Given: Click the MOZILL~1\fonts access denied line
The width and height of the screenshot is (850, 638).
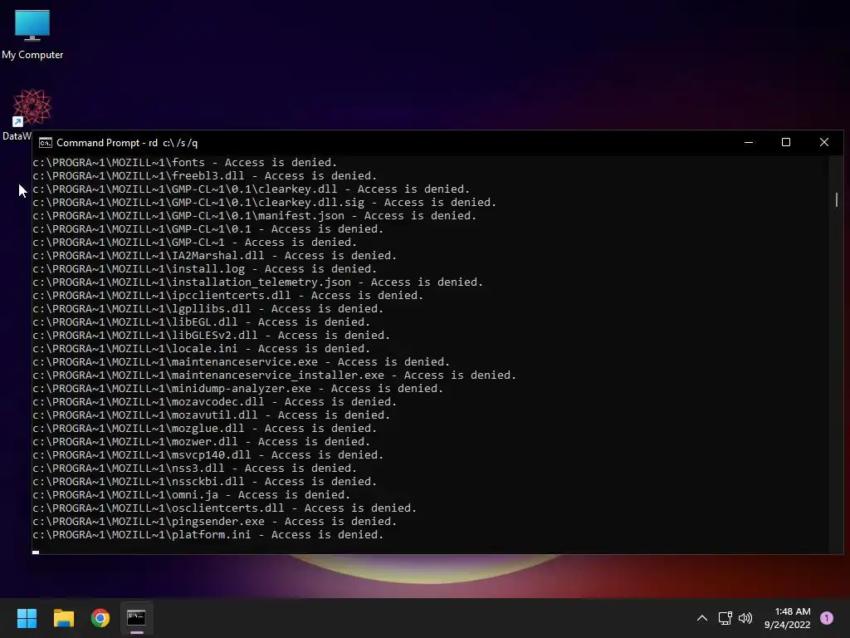Looking at the screenshot, I should click(x=185, y=163).
